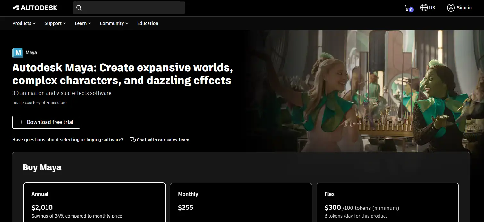Click the user profile icon
Image resolution: width=484 pixels, height=222 pixels.
point(451,8)
